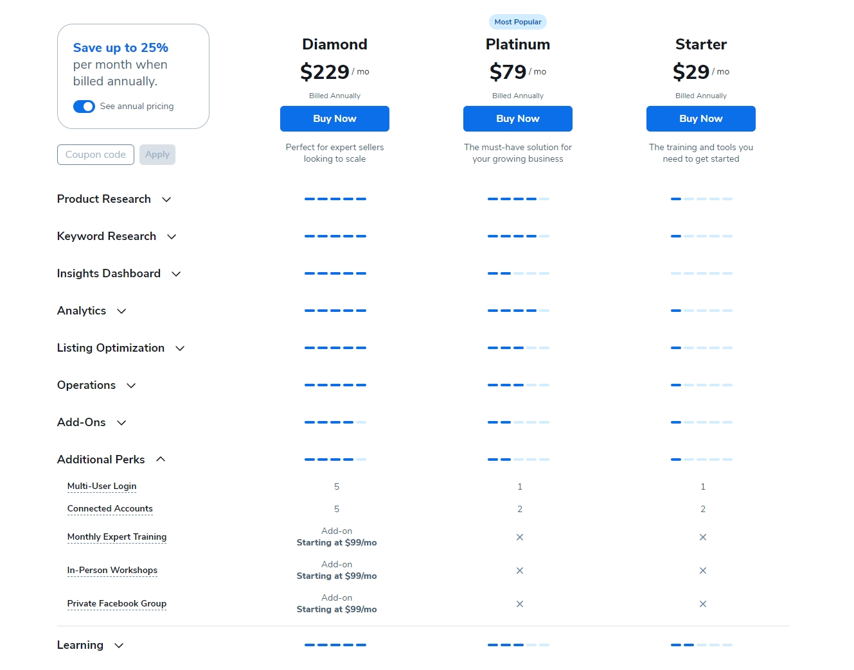
Task: Click the Coupon code input field
Action: (96, 155)
